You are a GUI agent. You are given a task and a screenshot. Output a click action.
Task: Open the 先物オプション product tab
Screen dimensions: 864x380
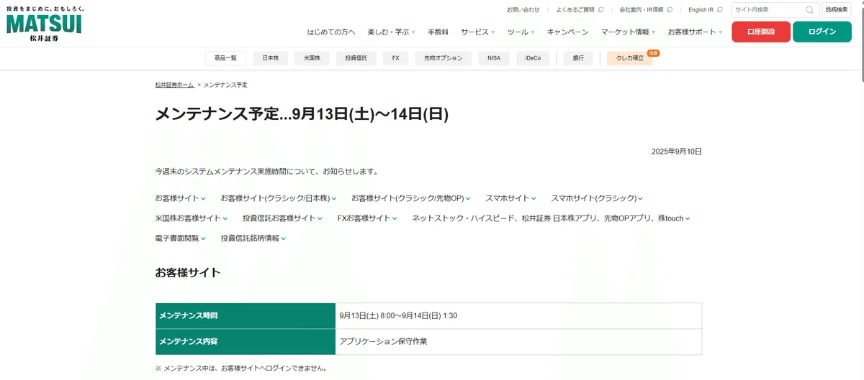tap(444, 58)
